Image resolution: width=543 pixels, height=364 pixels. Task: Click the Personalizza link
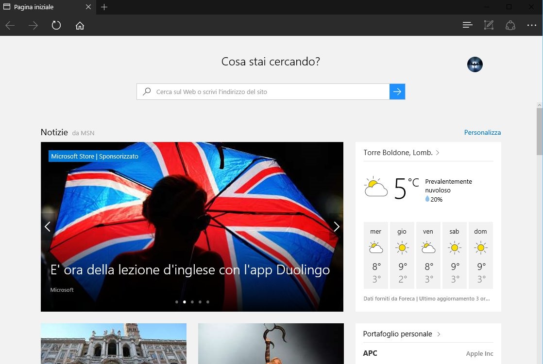(482, 132)
